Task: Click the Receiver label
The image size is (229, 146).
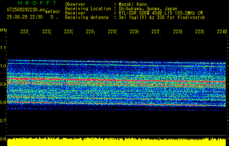Action: point(75,13)
